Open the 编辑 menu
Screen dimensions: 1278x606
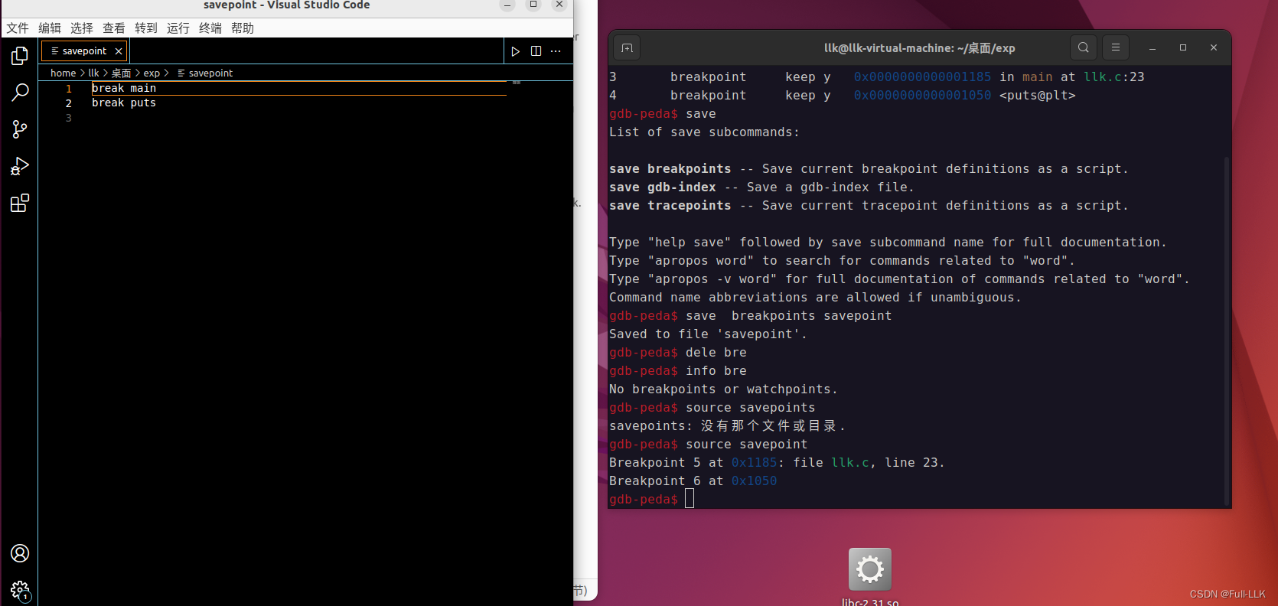tap(50, 28)
